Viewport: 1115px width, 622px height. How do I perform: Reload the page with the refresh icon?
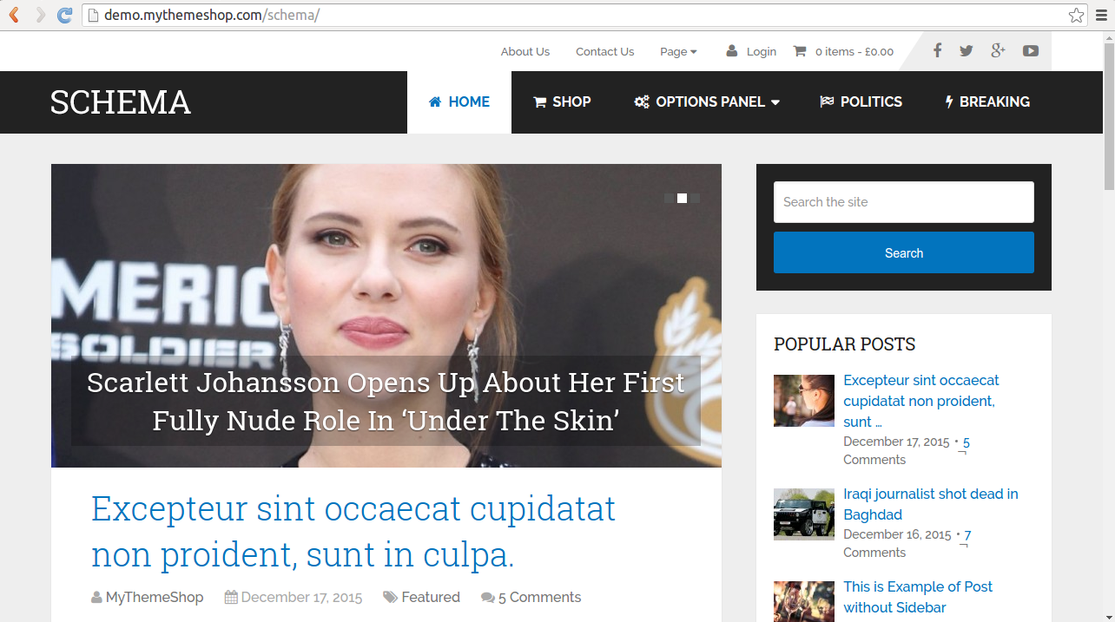(x=64, y=15)
